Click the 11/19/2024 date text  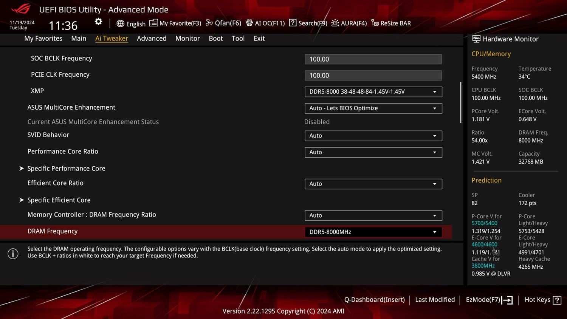click(x=22, y=23)
